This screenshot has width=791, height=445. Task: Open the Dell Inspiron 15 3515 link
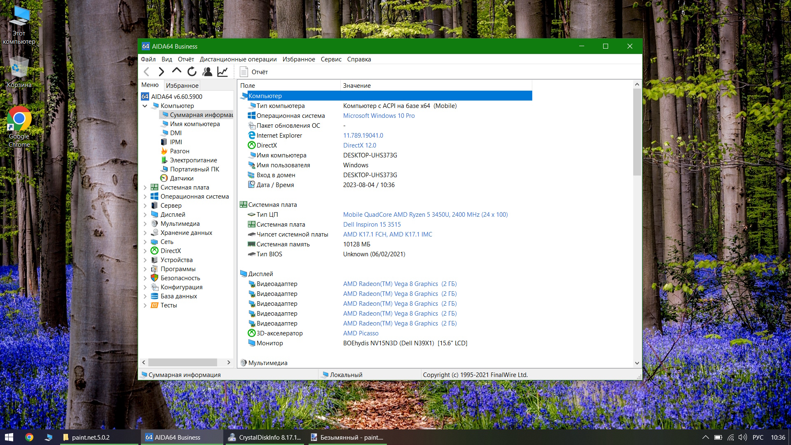[x=372, y=225]
